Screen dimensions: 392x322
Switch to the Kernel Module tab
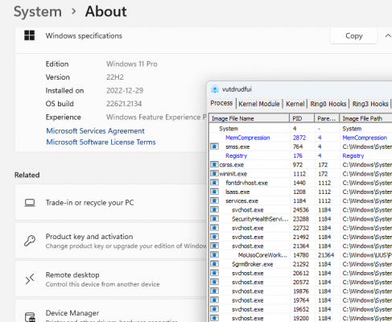(x=259, y=104)
